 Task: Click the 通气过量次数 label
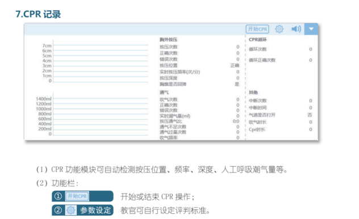173,132
